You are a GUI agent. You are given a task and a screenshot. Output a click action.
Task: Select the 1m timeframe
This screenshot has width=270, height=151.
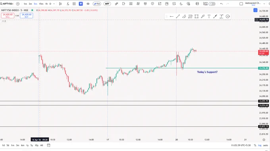[25, 4]
